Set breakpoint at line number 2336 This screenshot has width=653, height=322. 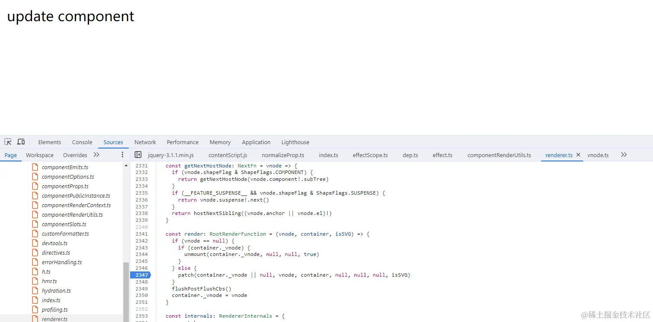(142, 200)
